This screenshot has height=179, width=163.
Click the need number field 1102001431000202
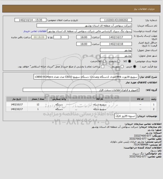click(116, 20)
